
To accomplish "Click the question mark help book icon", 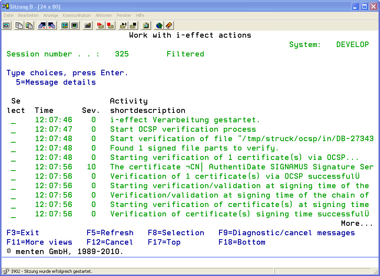I will pyautogui.click(x=169, y=25).
